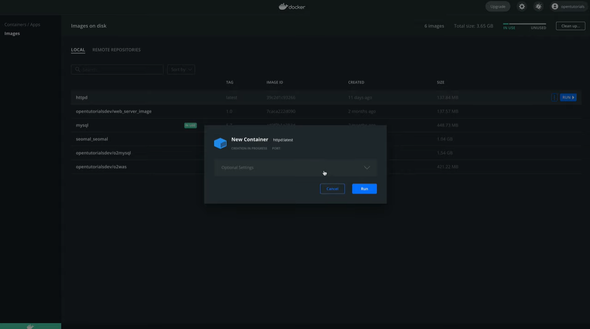590x329 pixels.
Task: Click image ID 7caca222d090
Action: 281,111
